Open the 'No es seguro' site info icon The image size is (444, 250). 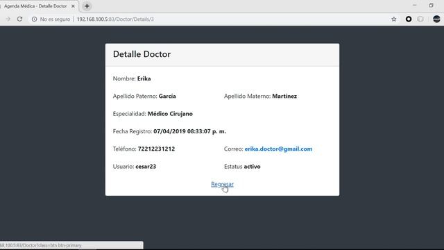tap(34, 19)
